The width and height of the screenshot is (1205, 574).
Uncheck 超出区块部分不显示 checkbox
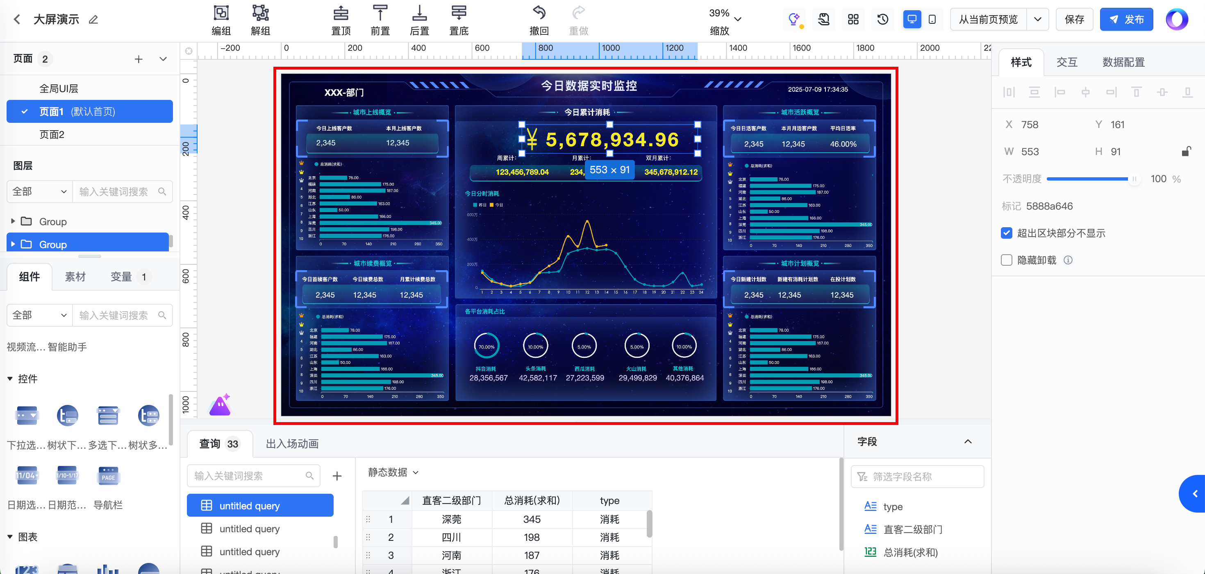coord(1006,233)
